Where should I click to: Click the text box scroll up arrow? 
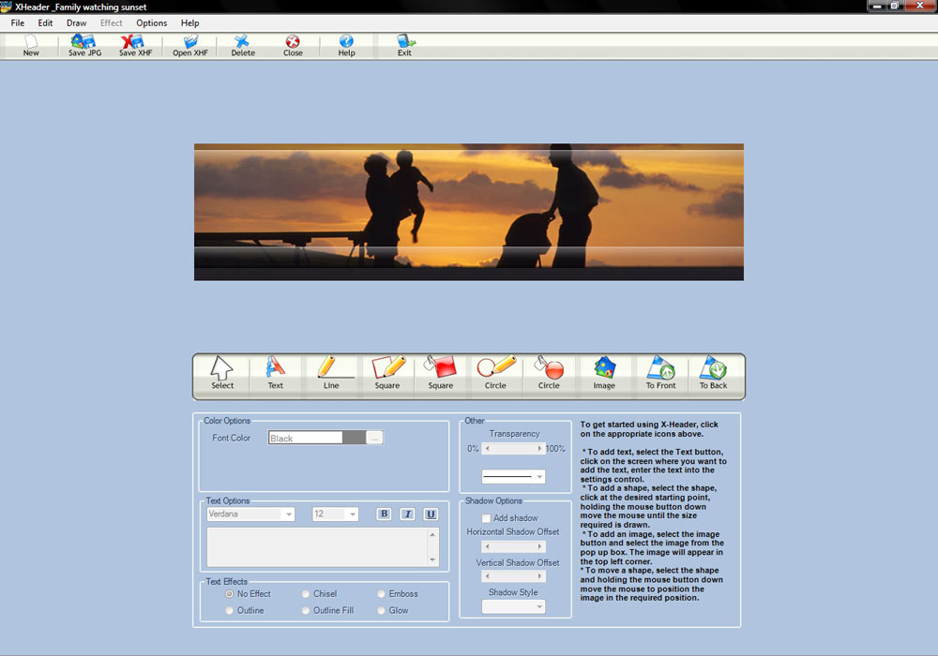pyautogui.click(x=432, y=534)
